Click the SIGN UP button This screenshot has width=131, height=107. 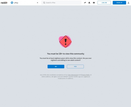[119, 3]
